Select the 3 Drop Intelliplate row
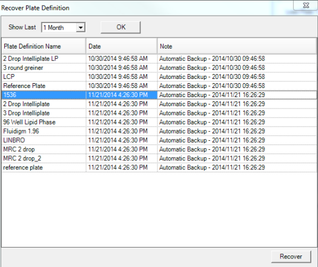The height and width of the screenshot is (267, 318). click(x=159, y=113)
